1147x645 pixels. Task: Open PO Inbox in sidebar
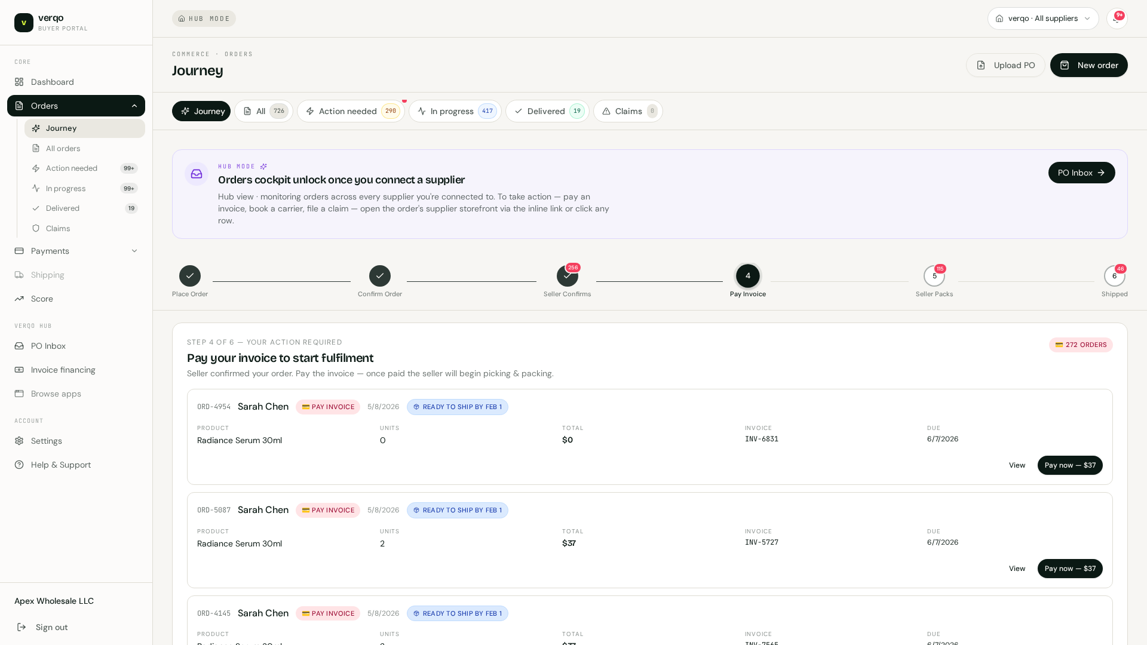click(x=76, y=346)
